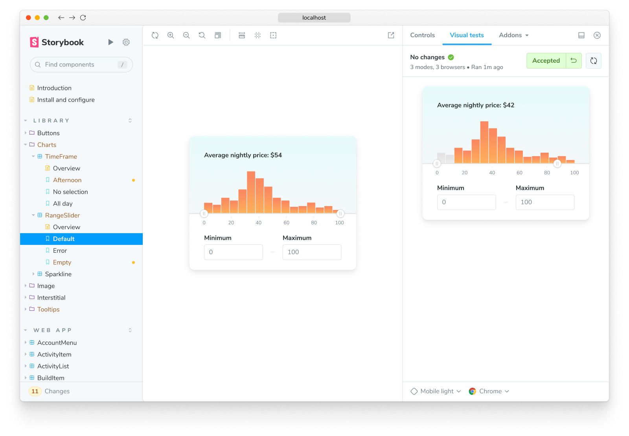Rerun visual tests with the refresh icon
Viewport: 629px width, 436px height.
tap(594, 60)
